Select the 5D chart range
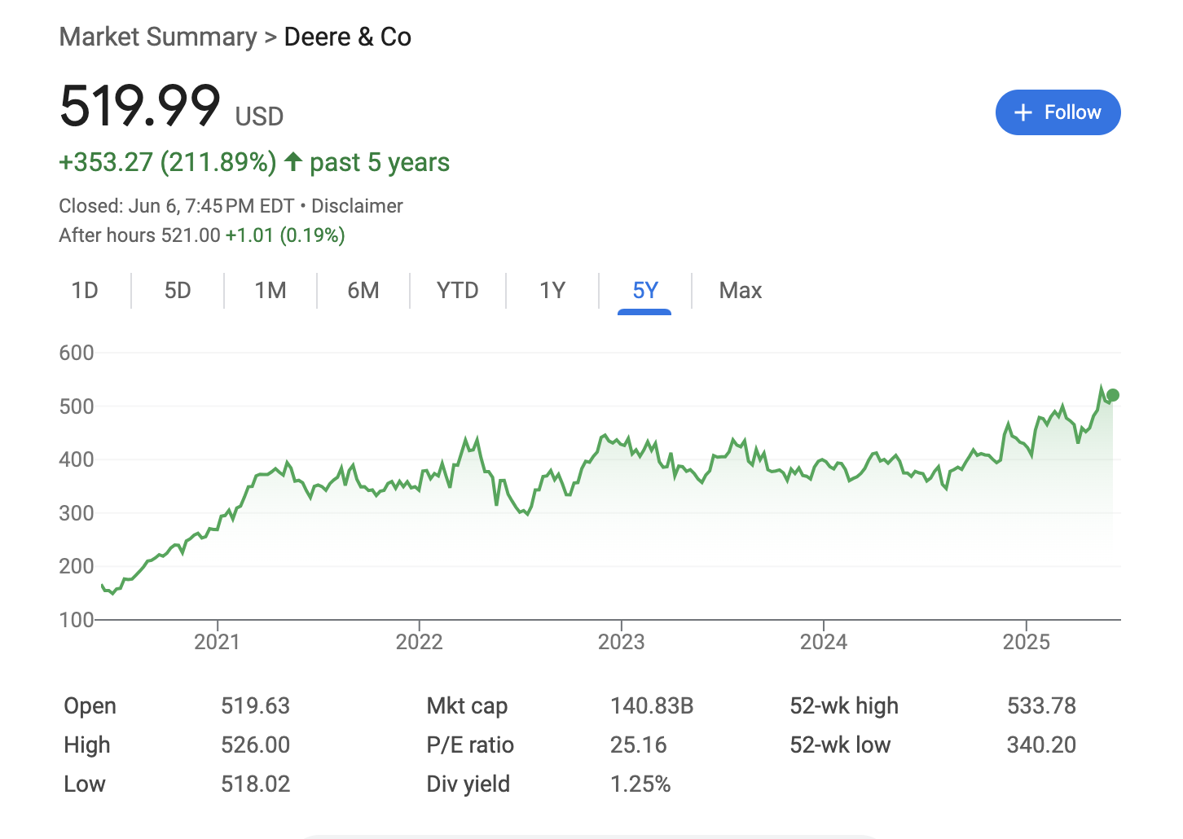1183x839 pixels. click(178, 291)
